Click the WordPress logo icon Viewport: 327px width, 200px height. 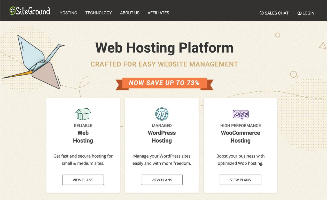162,114
